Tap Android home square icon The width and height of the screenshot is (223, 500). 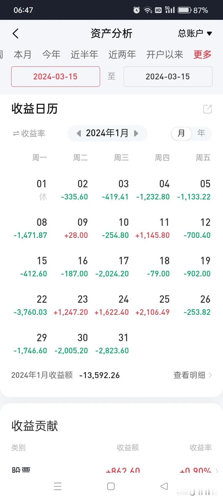point(111,486)
